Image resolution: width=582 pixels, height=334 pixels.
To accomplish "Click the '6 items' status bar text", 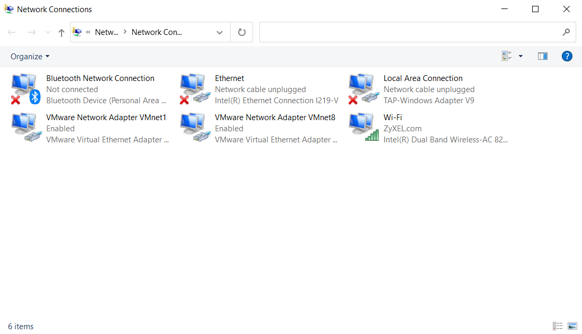I will pos(21,326).
